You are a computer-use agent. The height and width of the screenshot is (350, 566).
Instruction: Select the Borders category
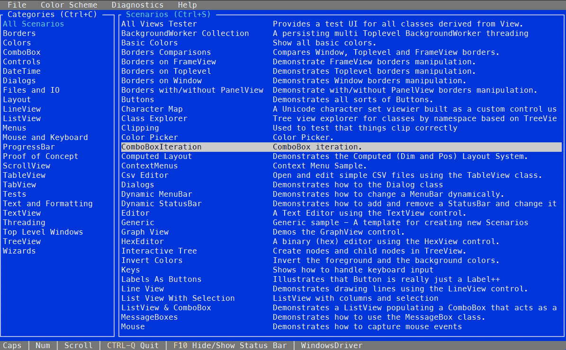tap(19, 33)
